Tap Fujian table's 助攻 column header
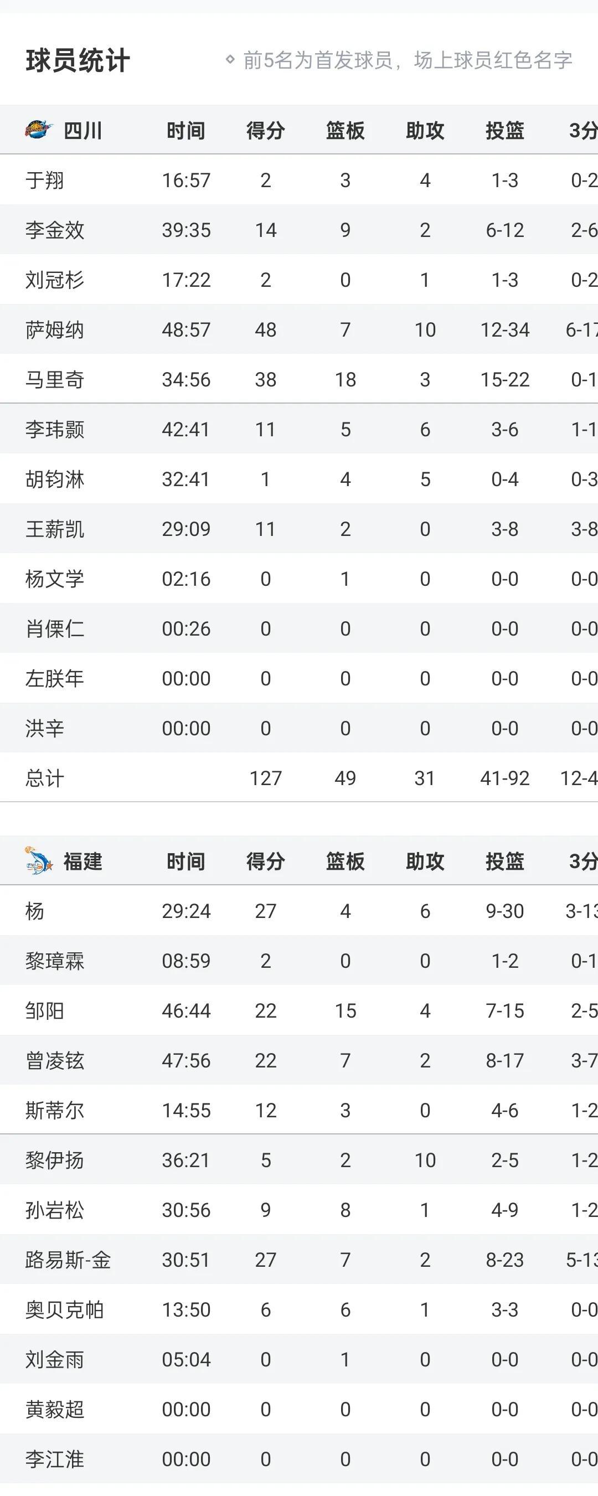This screenshot has height=1496, width=598. (425, 862)
